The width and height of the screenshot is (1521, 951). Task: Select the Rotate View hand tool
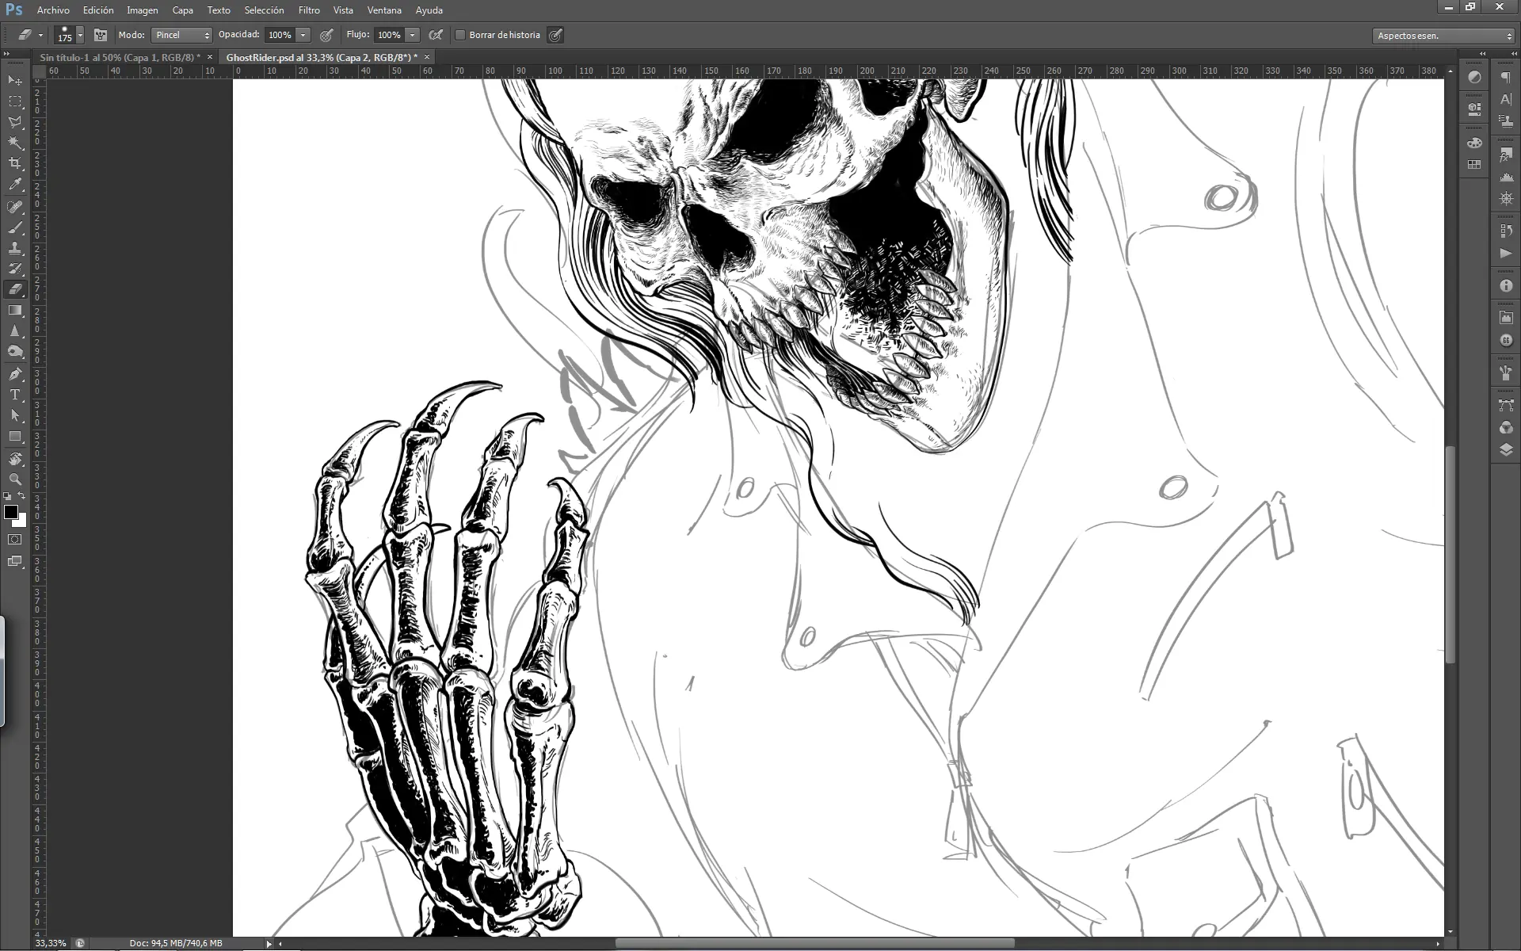(15, 459)
